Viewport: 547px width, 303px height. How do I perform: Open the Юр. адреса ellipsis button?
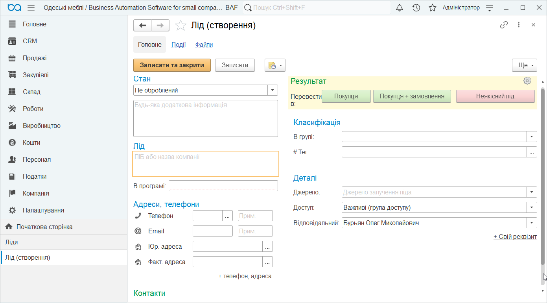tap(268, 247)
